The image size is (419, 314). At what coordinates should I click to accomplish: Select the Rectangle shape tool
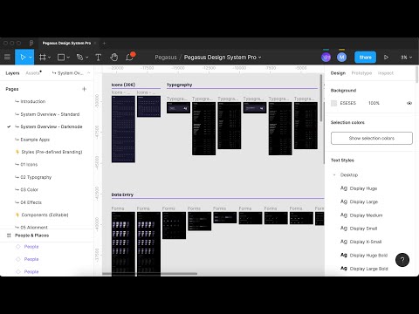61,58
